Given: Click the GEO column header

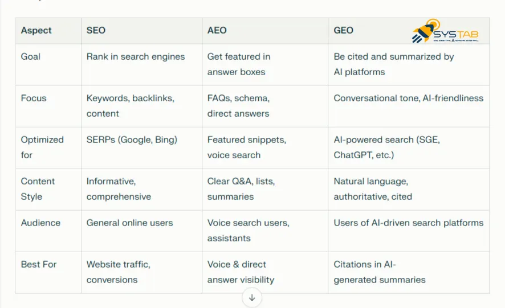Looking at the screenshot, I should tap(344, 30).
